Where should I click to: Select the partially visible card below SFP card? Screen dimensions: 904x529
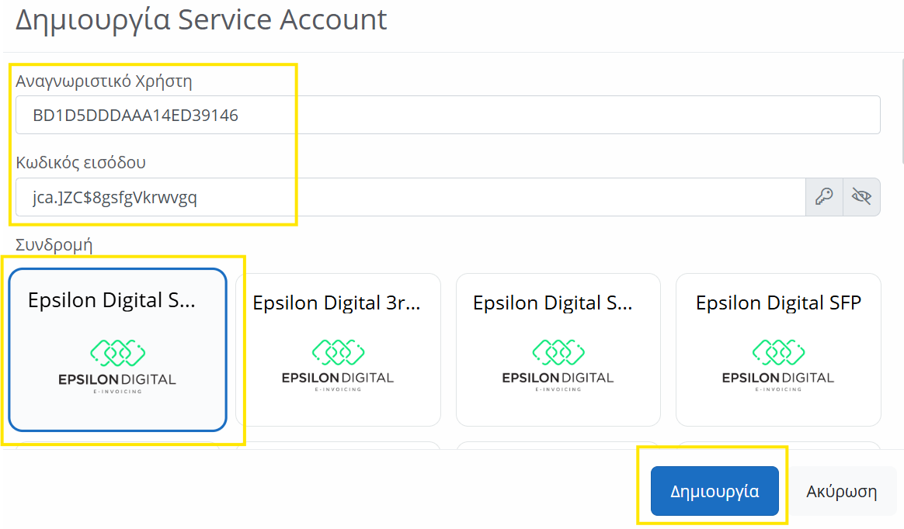coord(778,445)
